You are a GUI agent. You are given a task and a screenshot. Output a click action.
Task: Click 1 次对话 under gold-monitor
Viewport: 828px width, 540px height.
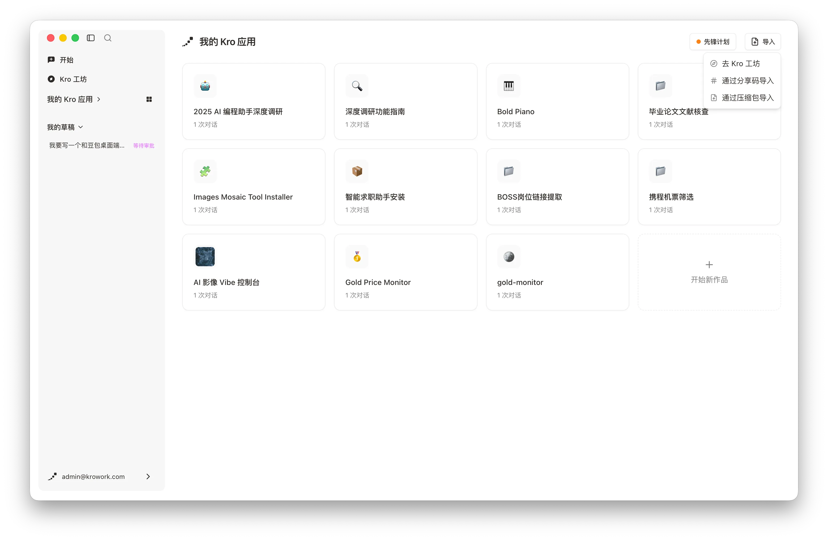click(x=509, y=295)
